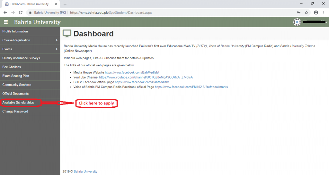Bookmark this page with the star icon
The height and width of the screenshot is (175, 329).
pos(306,13)
